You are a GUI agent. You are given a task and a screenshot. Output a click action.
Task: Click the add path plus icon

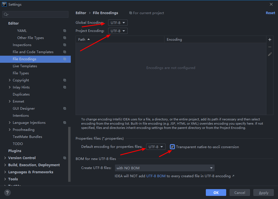pyautogui.click(x=270, y=40)
